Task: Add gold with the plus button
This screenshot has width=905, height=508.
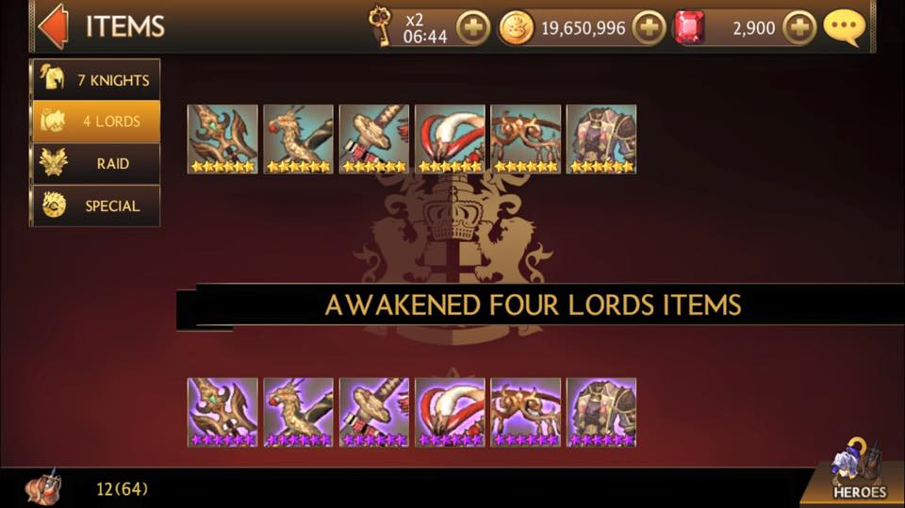Action: point(650,27)
